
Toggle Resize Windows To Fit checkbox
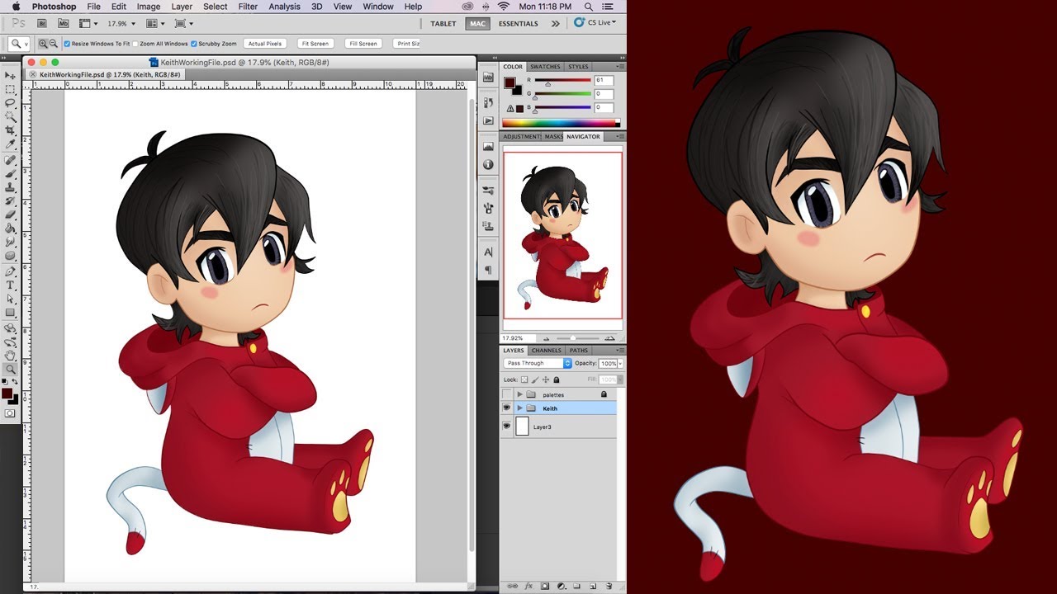point(66,44)
